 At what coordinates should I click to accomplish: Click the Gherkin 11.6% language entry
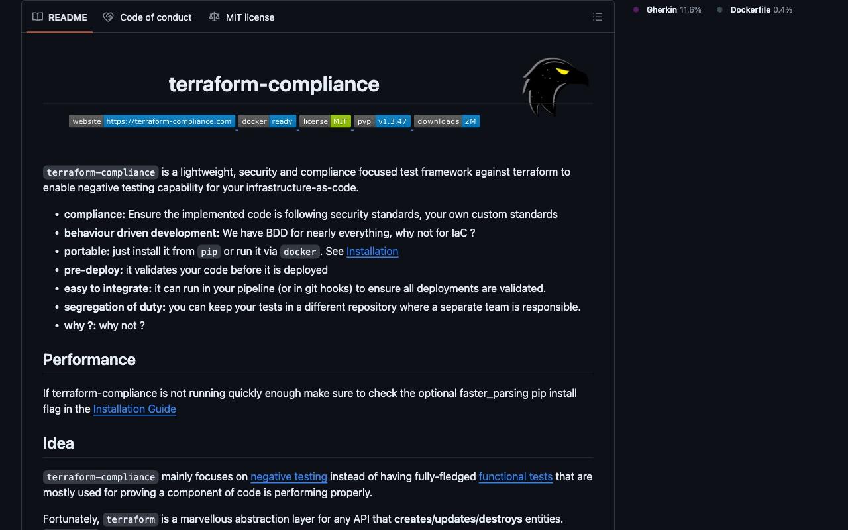tap(667, 10)
